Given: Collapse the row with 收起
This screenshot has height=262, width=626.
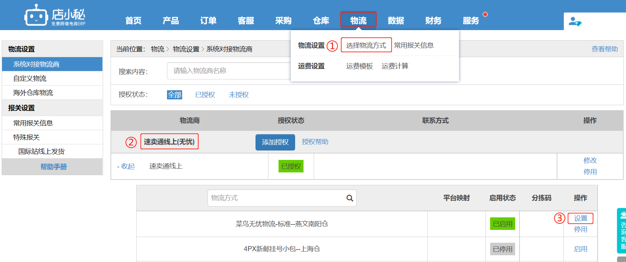Looking at the screenshot, I should 126,166.
